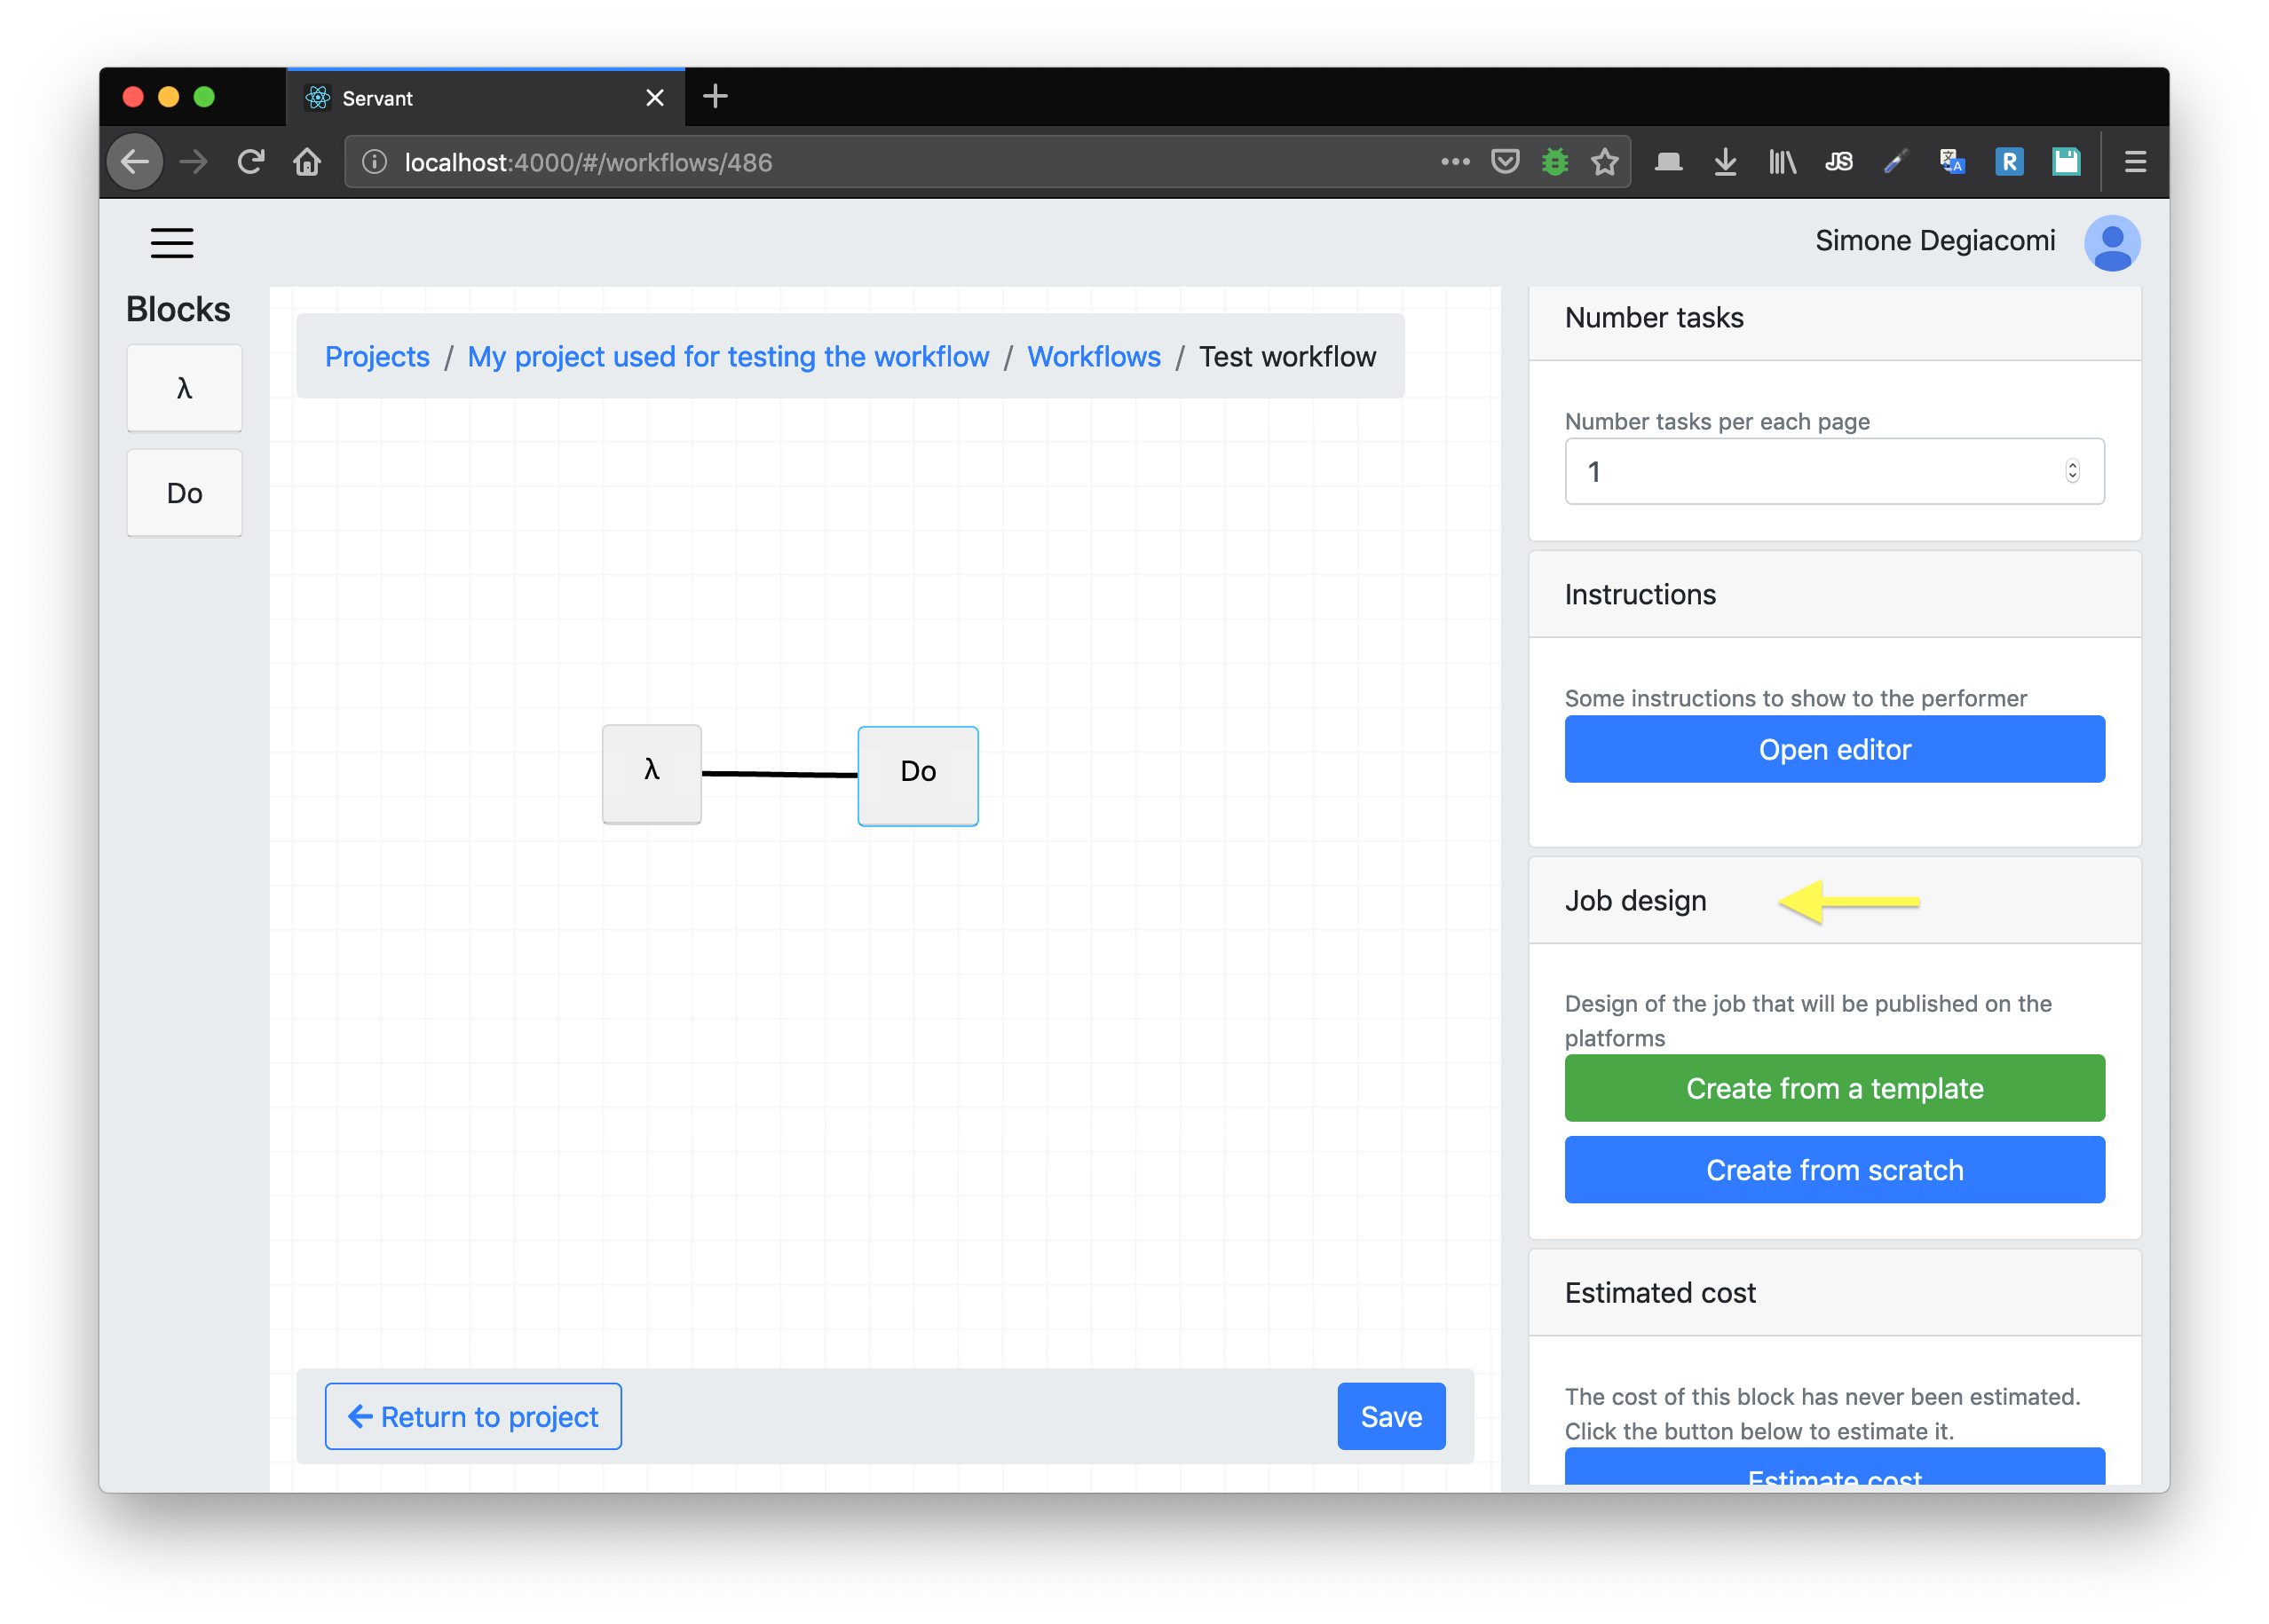2269x1624 pixels.
Task: Open Firefox downloads arrow icon
Action: pos(1725,162)
